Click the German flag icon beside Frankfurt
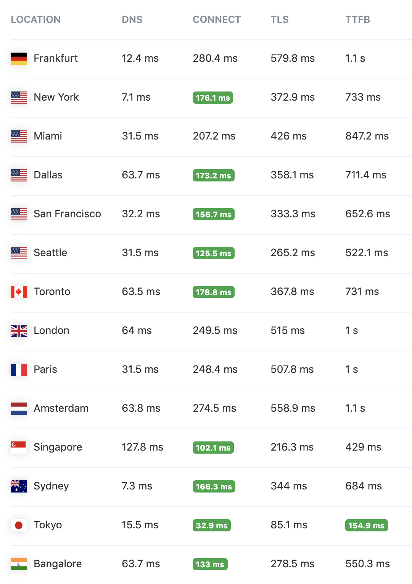Viewport: 412px width, 584px height. coord(19,58)
